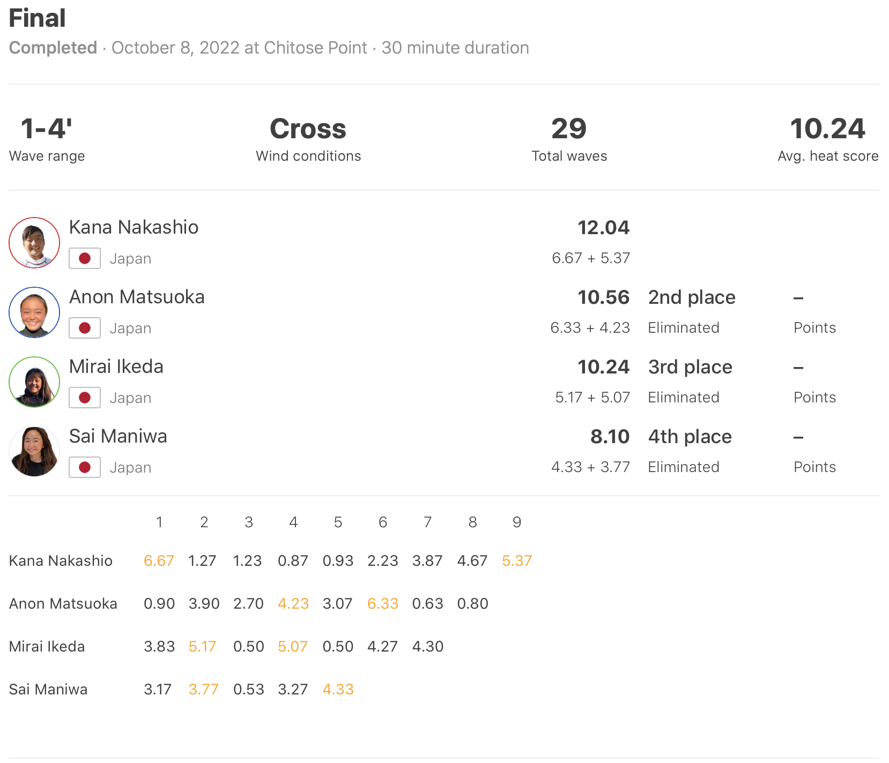
Task: Click Sai Maniwa's profile photo
Action: pyautogui.click(x=34, y=452)
